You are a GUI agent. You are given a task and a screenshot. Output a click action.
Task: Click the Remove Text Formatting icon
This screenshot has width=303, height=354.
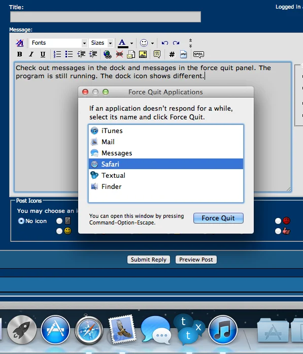coord(20,43)
